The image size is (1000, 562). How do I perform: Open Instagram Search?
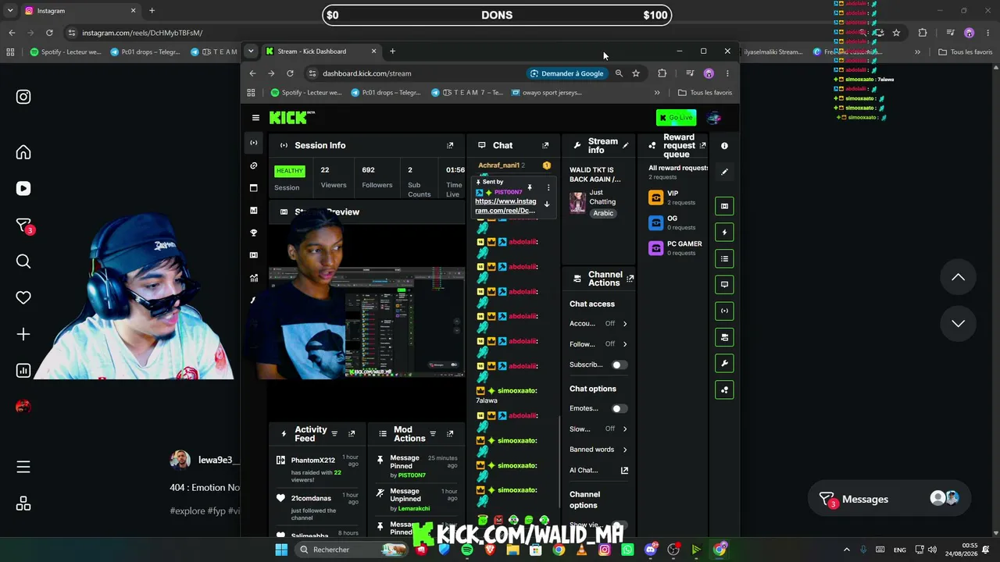23,261
